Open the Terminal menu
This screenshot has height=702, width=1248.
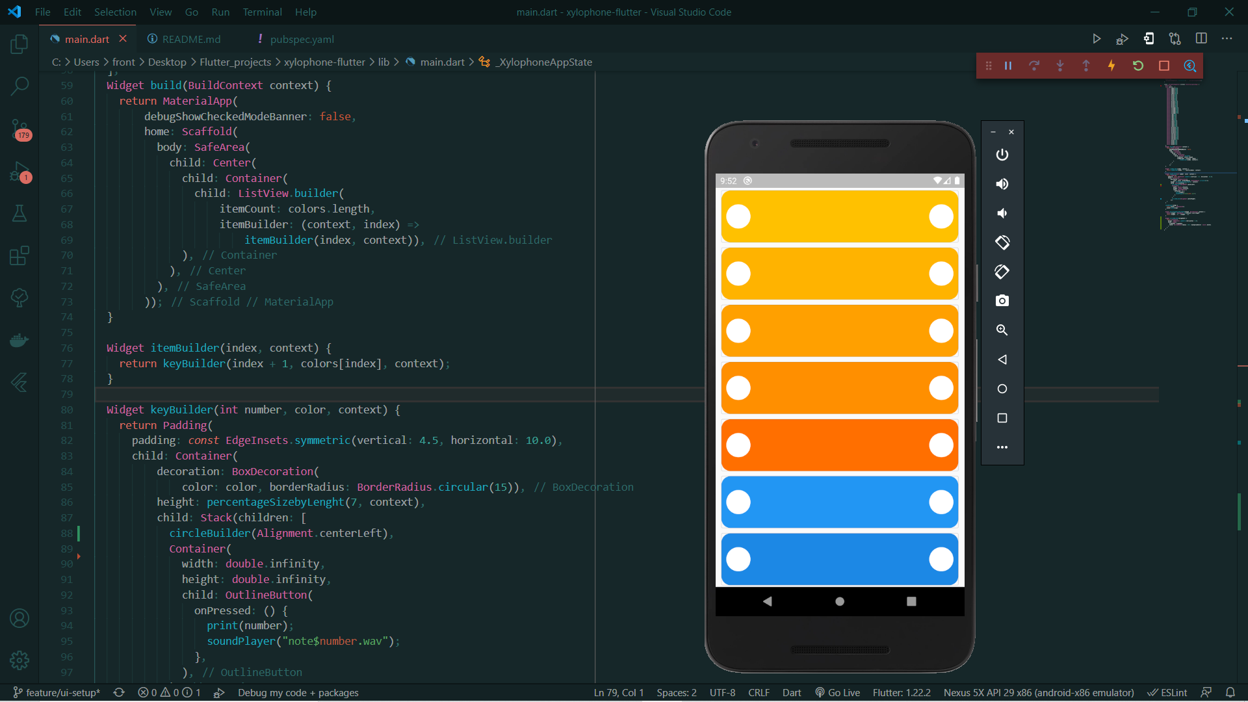point(262,12)
